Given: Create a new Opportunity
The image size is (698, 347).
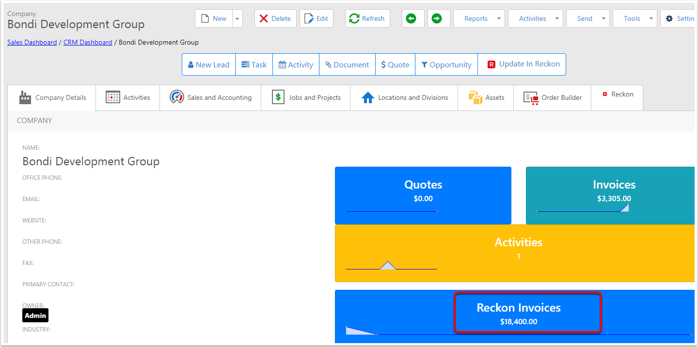Looking at the screenshot, I should click(x=446, y=64).
